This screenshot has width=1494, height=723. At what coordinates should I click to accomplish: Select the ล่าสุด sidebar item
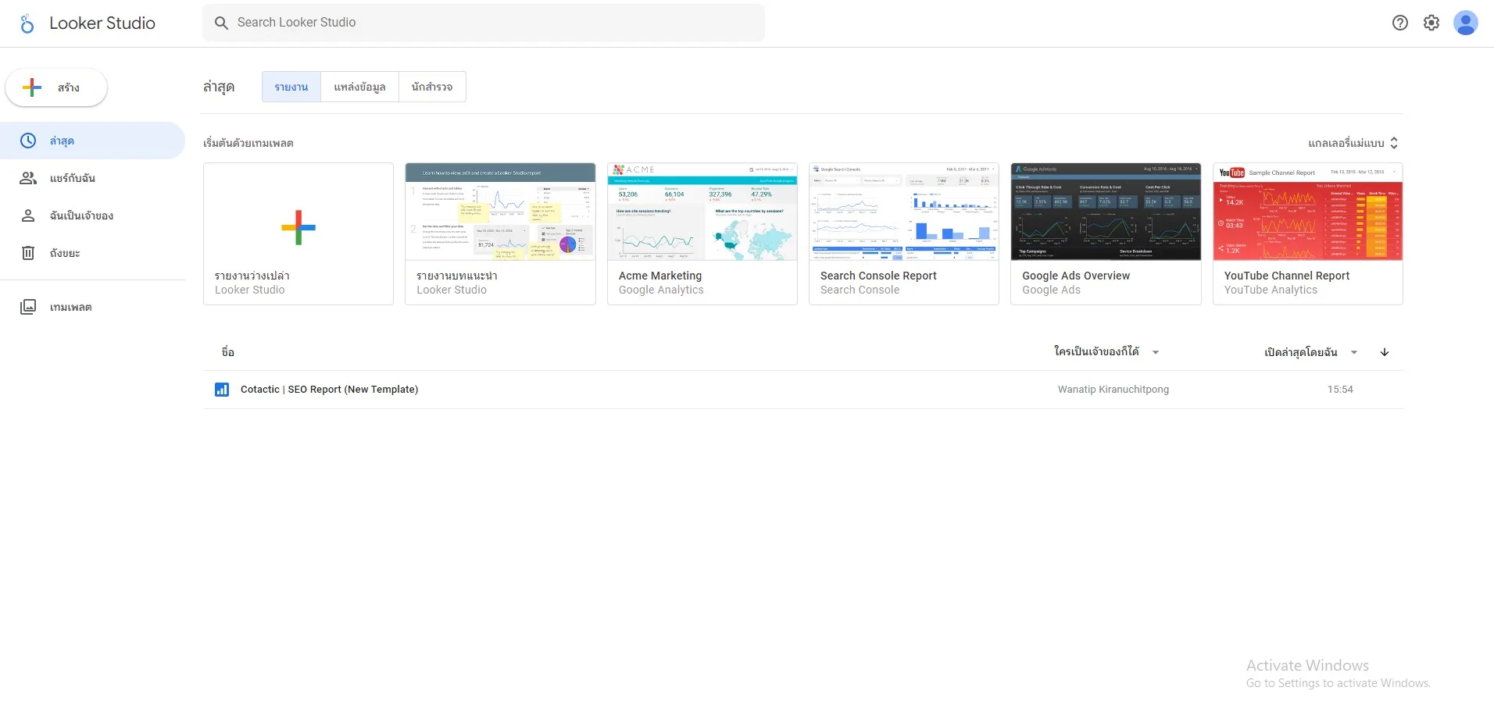coord(63,141)
